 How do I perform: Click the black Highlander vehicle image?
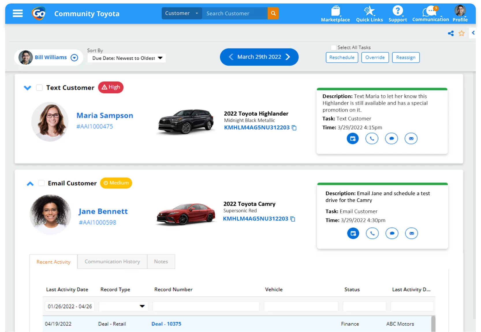tap(186, 122)
